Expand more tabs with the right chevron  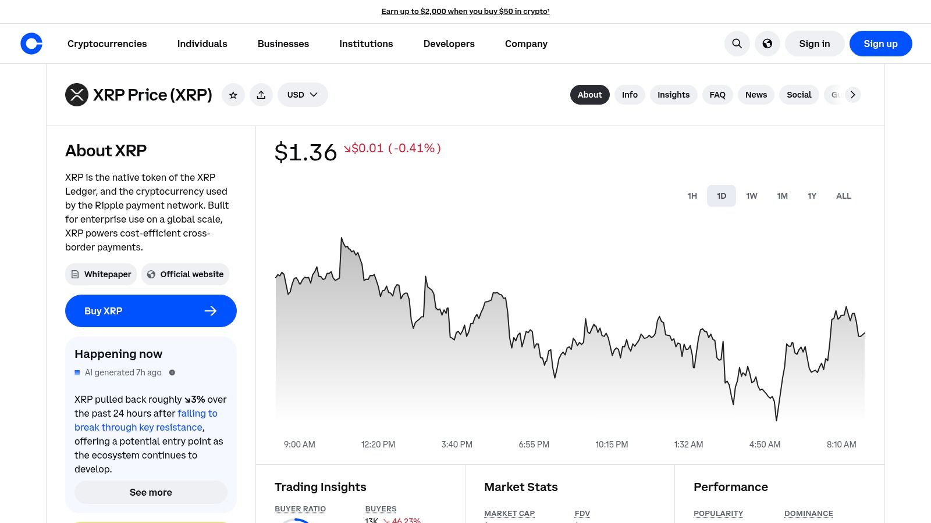[852, 95]
